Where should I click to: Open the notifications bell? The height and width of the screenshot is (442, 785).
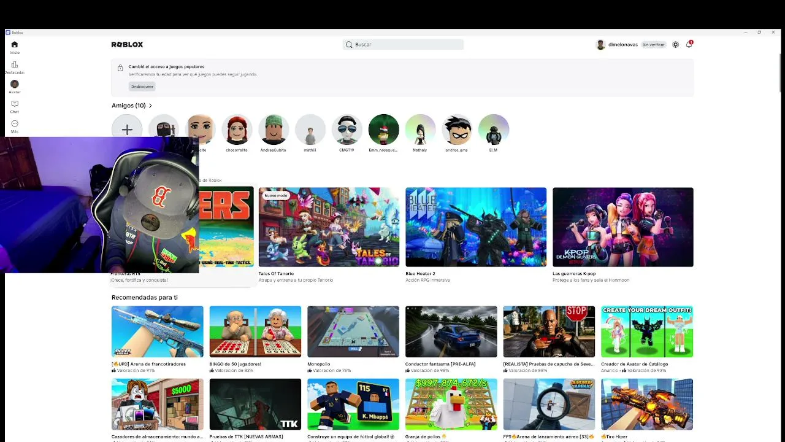(689, 44)
